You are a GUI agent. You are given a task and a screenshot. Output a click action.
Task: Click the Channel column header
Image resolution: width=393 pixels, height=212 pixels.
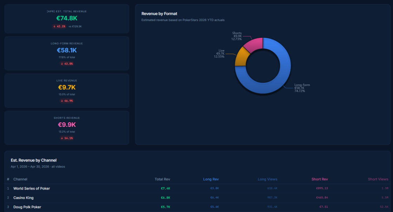click(x=20, y=179)
